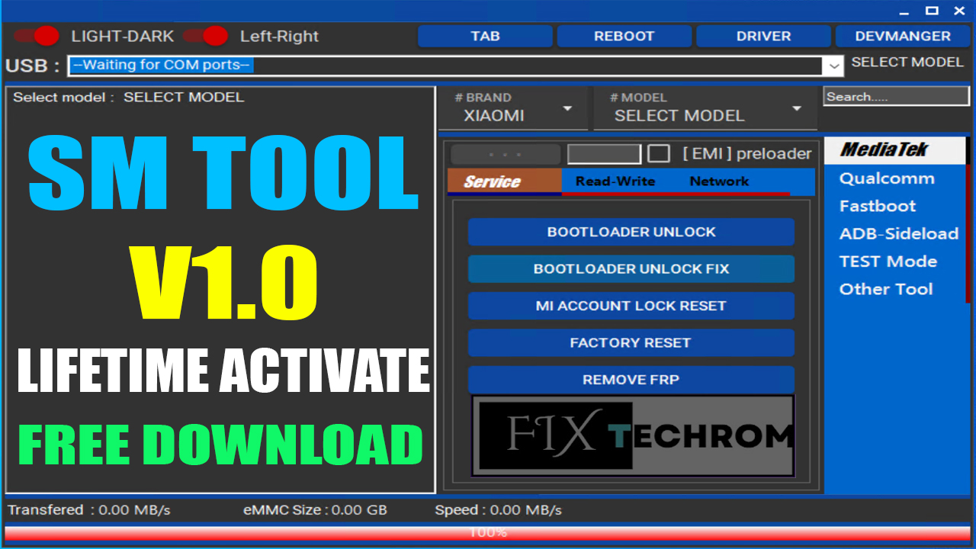Click the grey input box beside EMI checkbox

[605, 154]
